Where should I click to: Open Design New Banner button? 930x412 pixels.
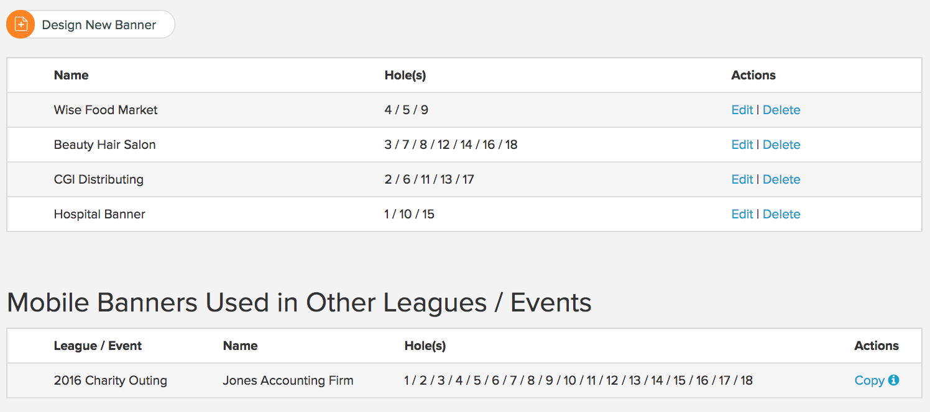tap(91, 24)
